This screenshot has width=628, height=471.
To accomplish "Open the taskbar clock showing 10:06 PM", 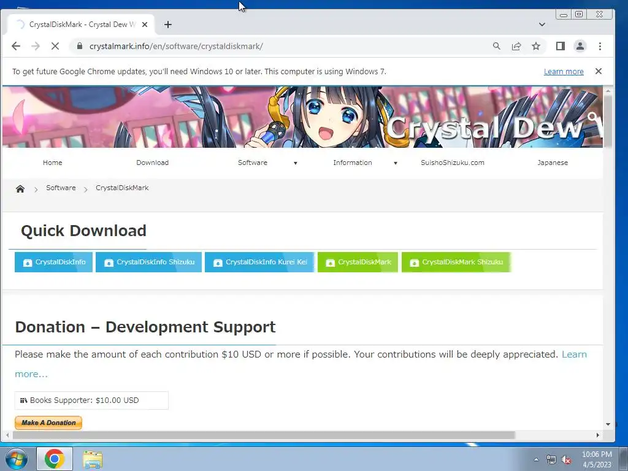I will click(597, 459).
